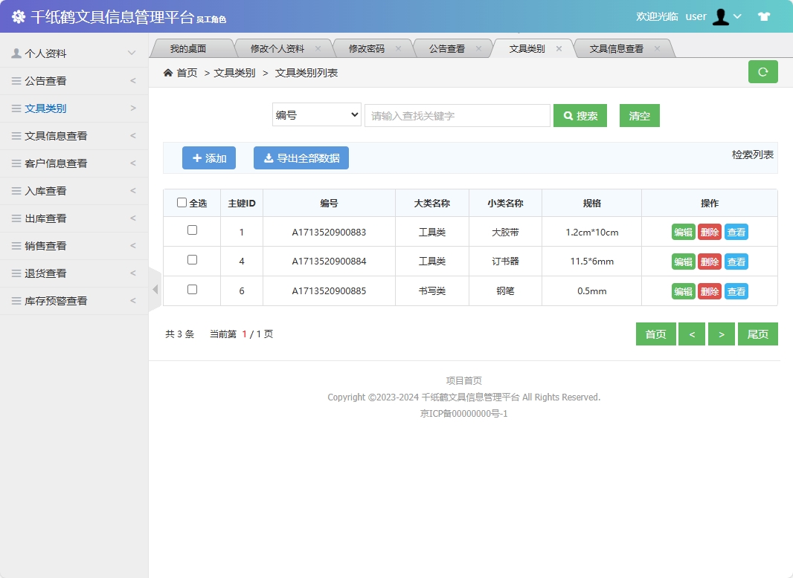Check the checkbox next to 钢笔 row

[191, 290]
